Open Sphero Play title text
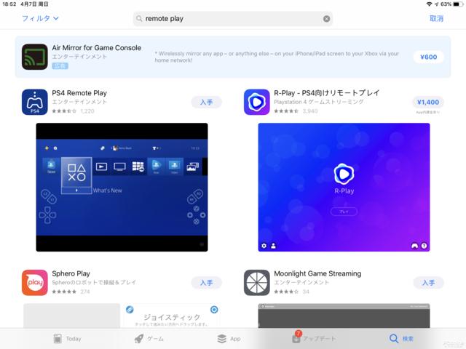Image resolution: width=466 pixels, height=349 pixels. pyautogui.click(x=71, y=273)
